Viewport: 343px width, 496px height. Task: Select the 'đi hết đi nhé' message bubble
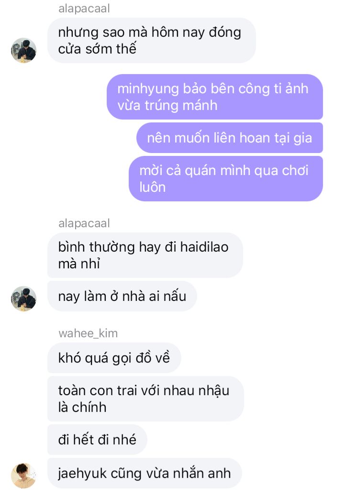[x=97, y=440]
